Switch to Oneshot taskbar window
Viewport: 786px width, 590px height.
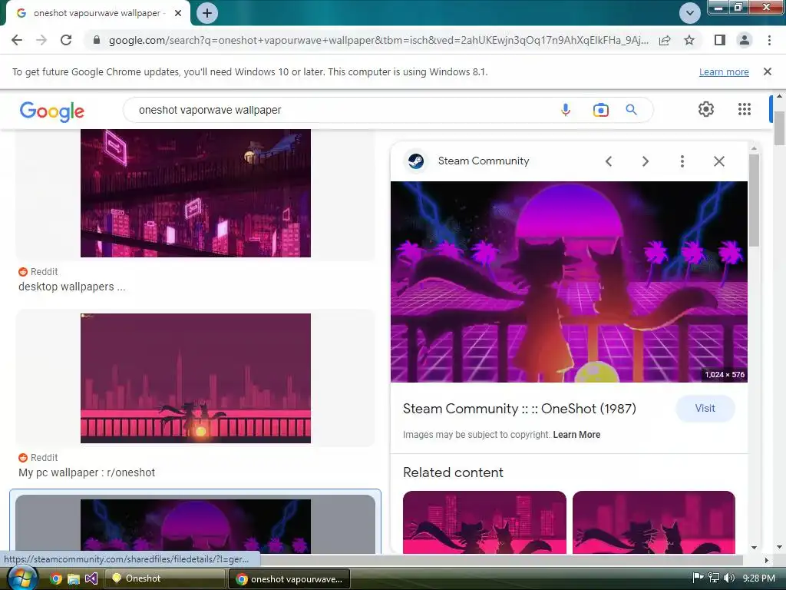point(165,578)
